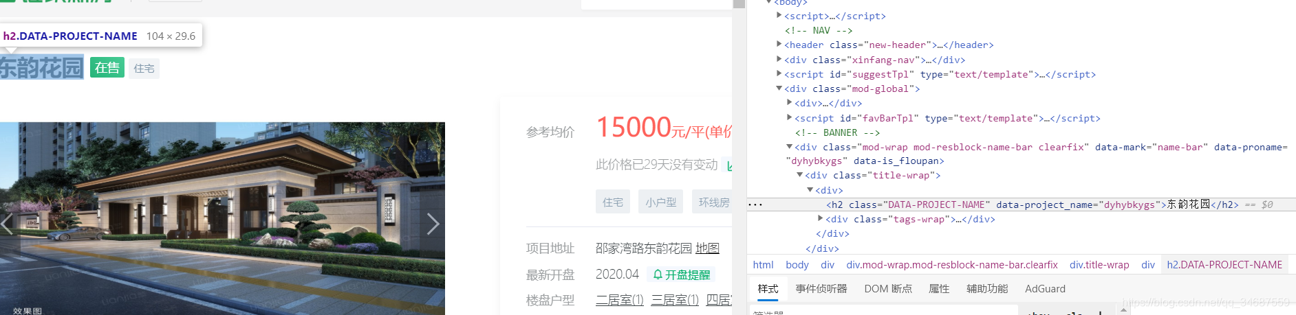Click the 三居室(1) floor plan link
The image size is (1296, 315).
tap(675, 300)
